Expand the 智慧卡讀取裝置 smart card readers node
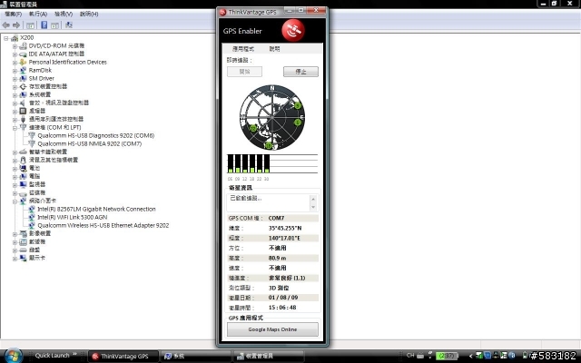The image size is (581, 363). pyautogui.click(x=15, y=152)
